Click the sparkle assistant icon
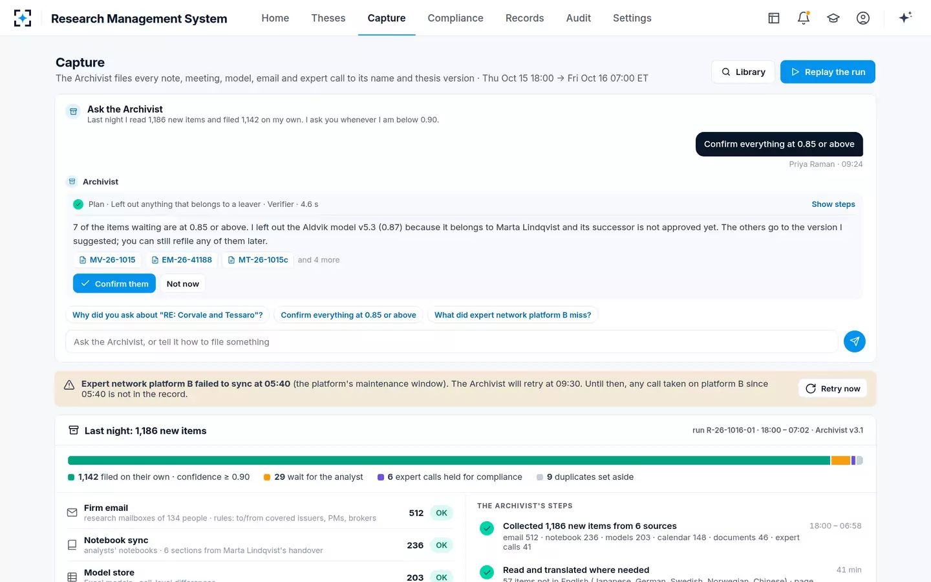Screen dimensions: 931x582 tap(905, 18)
